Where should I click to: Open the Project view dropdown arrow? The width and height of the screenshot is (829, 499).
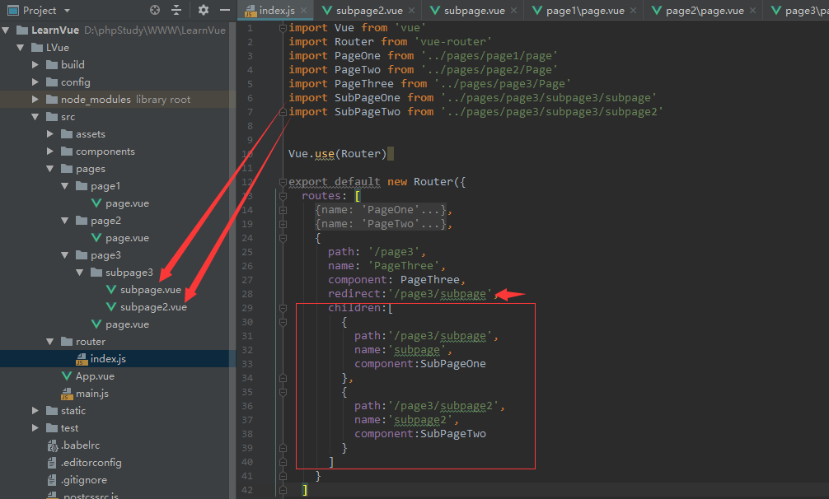click(67, 11)
